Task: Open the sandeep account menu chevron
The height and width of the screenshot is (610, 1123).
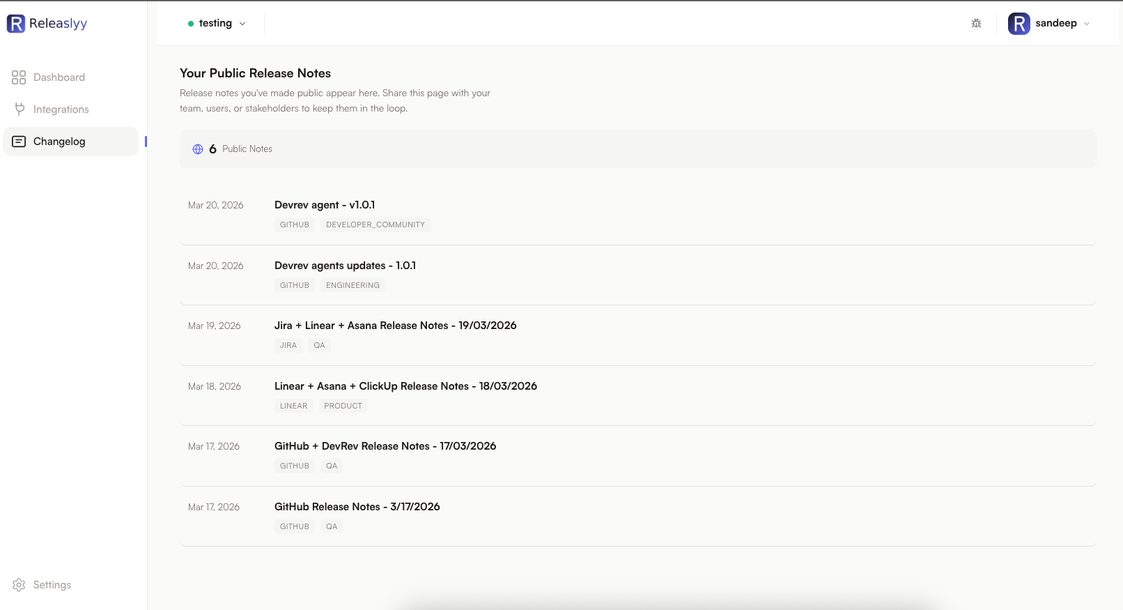Action: [1087, 24]
